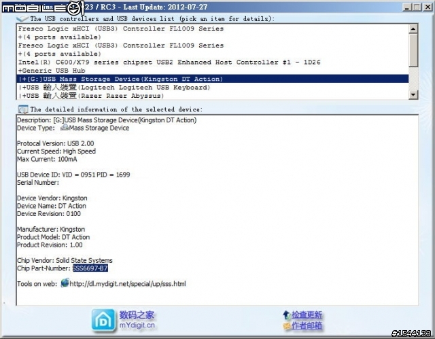Click the USB device list header icon
Image resolution: width=435 pixels, height=339 pixels.
(22, 19)
